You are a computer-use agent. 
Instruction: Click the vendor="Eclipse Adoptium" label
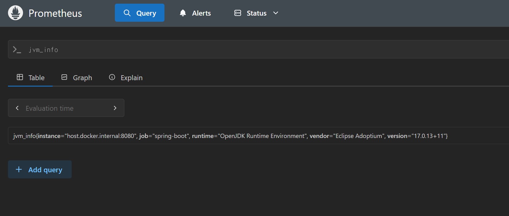click(347, 136)
